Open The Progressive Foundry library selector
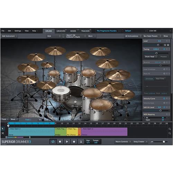The height and width of the screenshot is (173, 173). pos(108,31)
